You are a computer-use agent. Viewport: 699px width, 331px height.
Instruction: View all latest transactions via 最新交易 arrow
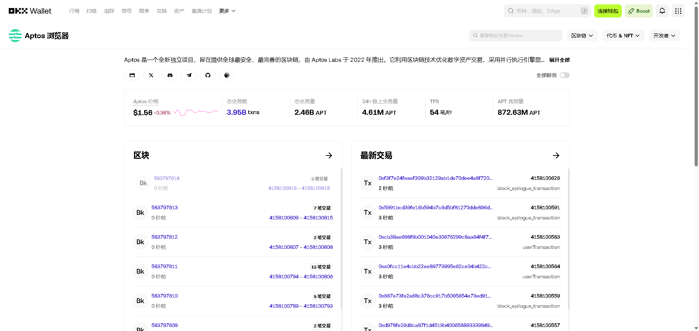click(x=556, y=156)
